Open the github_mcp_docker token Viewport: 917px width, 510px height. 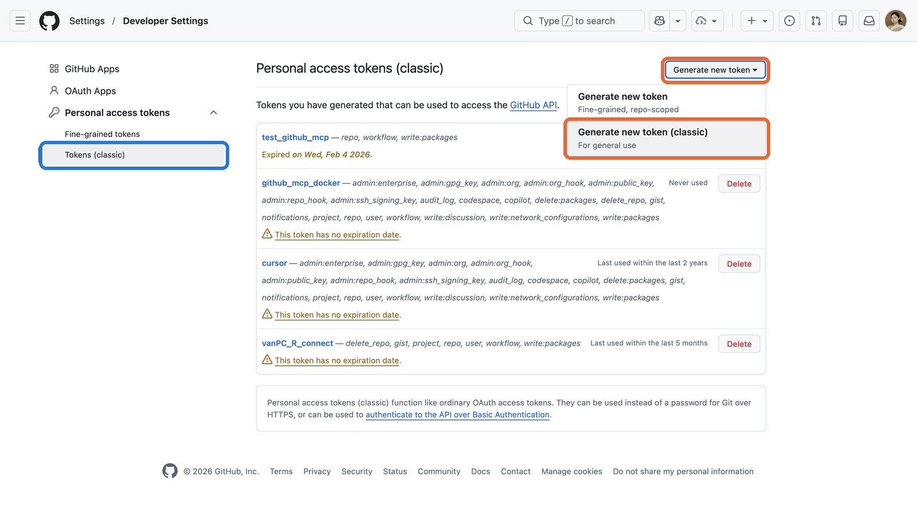(x=301, y=183)
